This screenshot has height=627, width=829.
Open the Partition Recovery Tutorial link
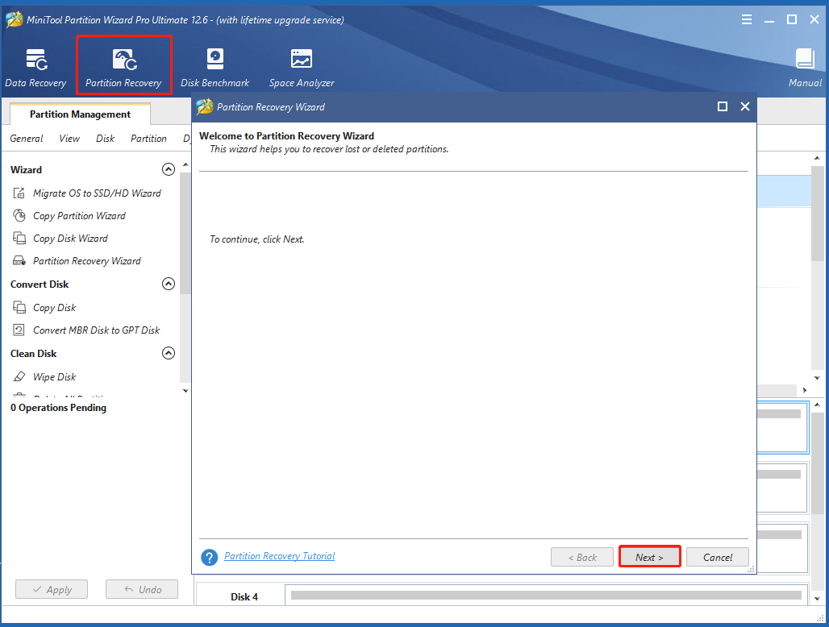click(279, 556)
